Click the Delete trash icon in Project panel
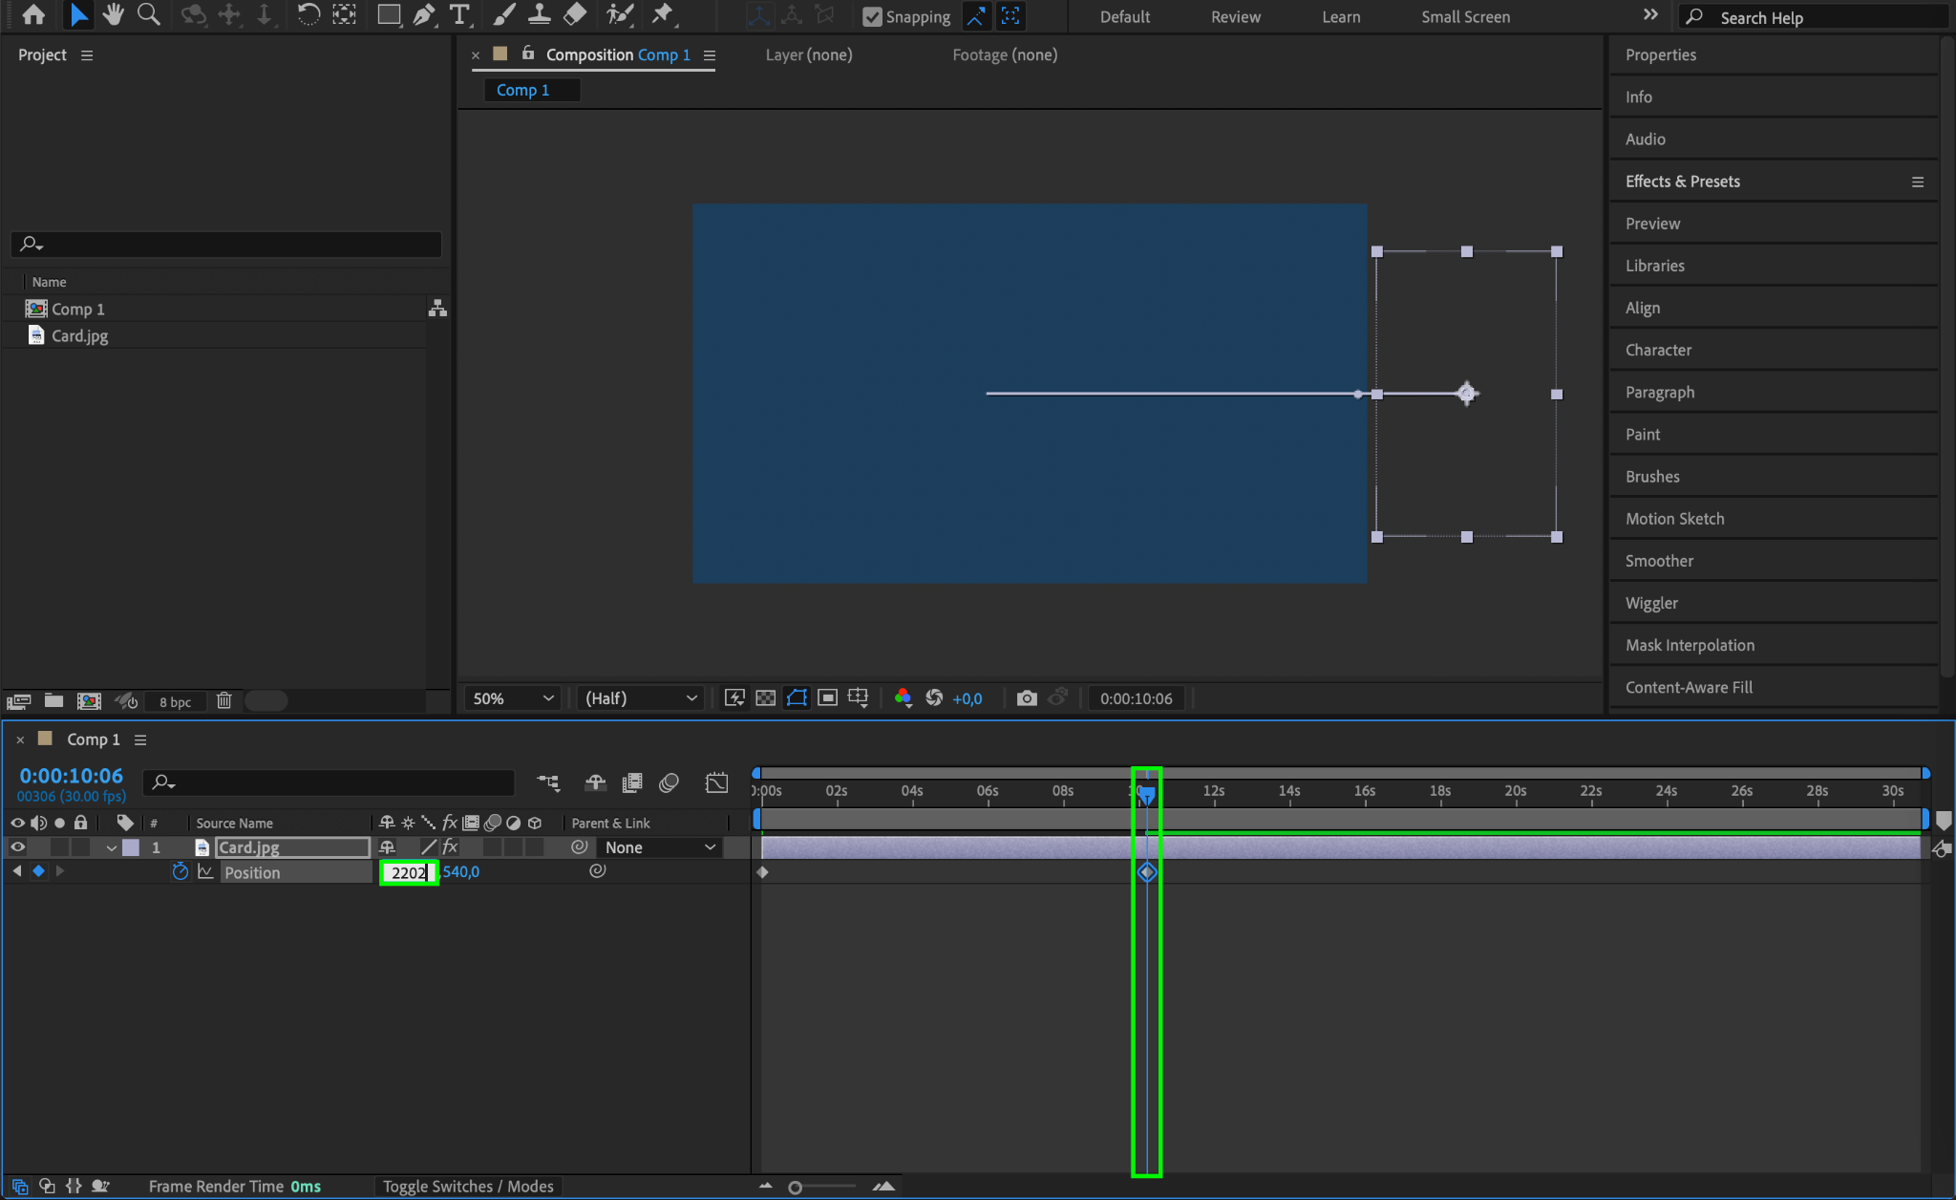 click(x=223, y=700)
